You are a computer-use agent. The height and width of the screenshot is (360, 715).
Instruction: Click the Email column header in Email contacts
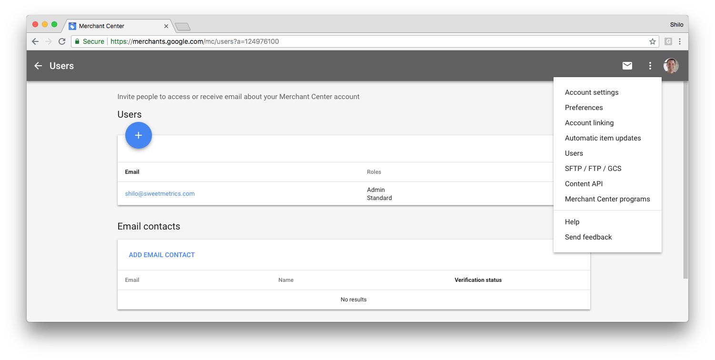132,280
